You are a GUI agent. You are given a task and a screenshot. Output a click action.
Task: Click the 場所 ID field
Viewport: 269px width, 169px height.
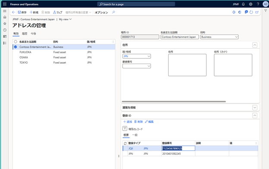coord(140,37)
